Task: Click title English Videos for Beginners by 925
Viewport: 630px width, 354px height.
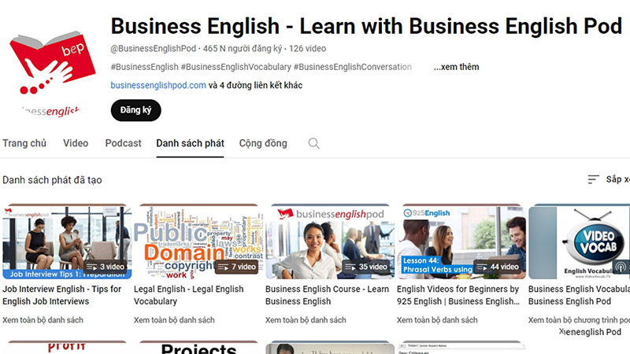Action: (458, 295)
